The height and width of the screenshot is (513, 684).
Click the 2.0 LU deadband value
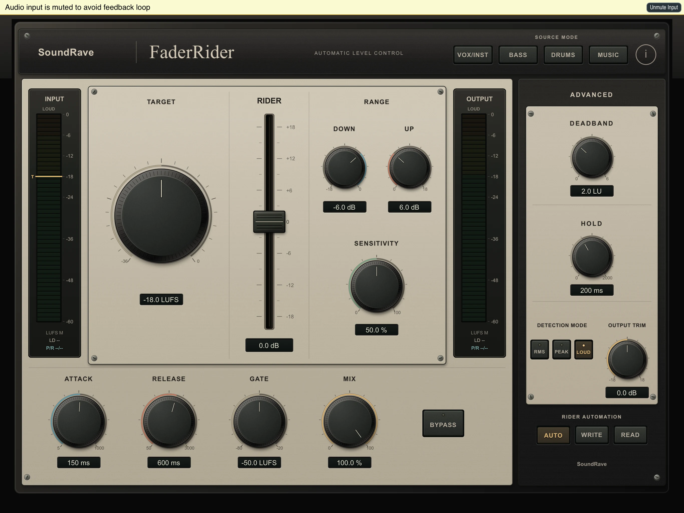tap(592, 191)
